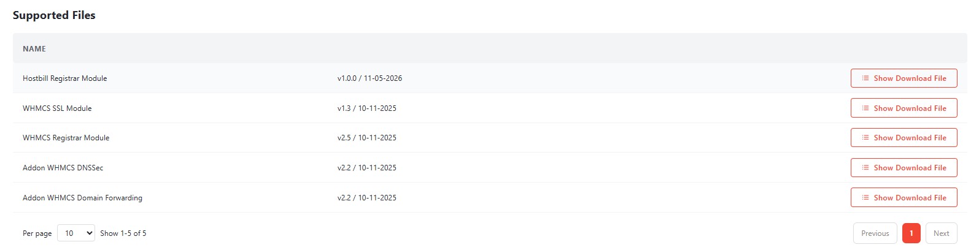Show download file for Hostbill Registrar Module

[x=904, y=78]
